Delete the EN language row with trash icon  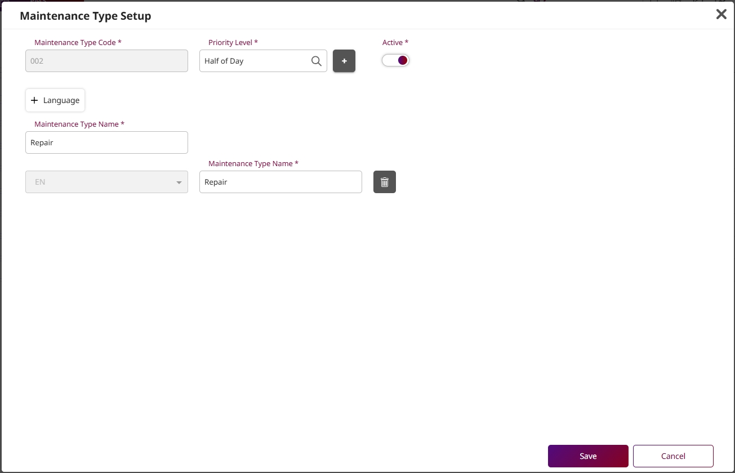[x=385, y=182]
